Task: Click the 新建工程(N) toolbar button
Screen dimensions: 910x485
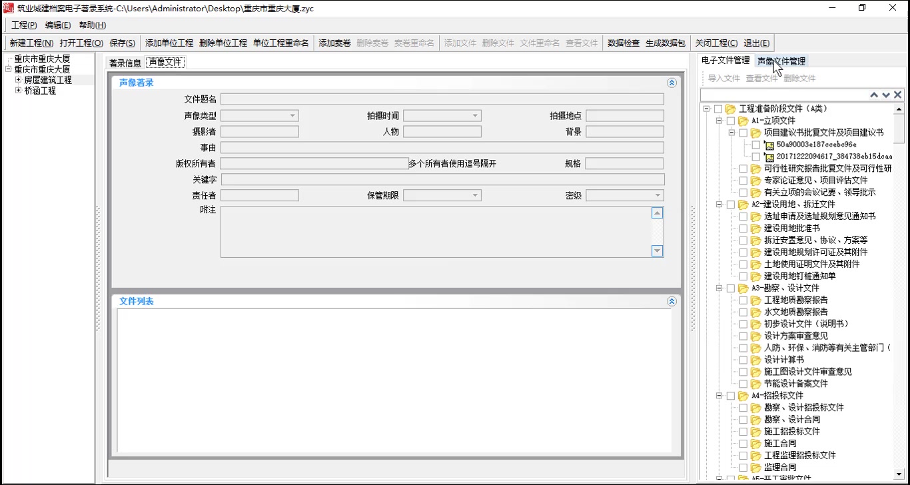Action: tap(31, 43)
